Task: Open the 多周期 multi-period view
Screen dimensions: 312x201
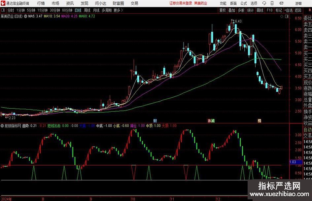Action: coord(107,10)
